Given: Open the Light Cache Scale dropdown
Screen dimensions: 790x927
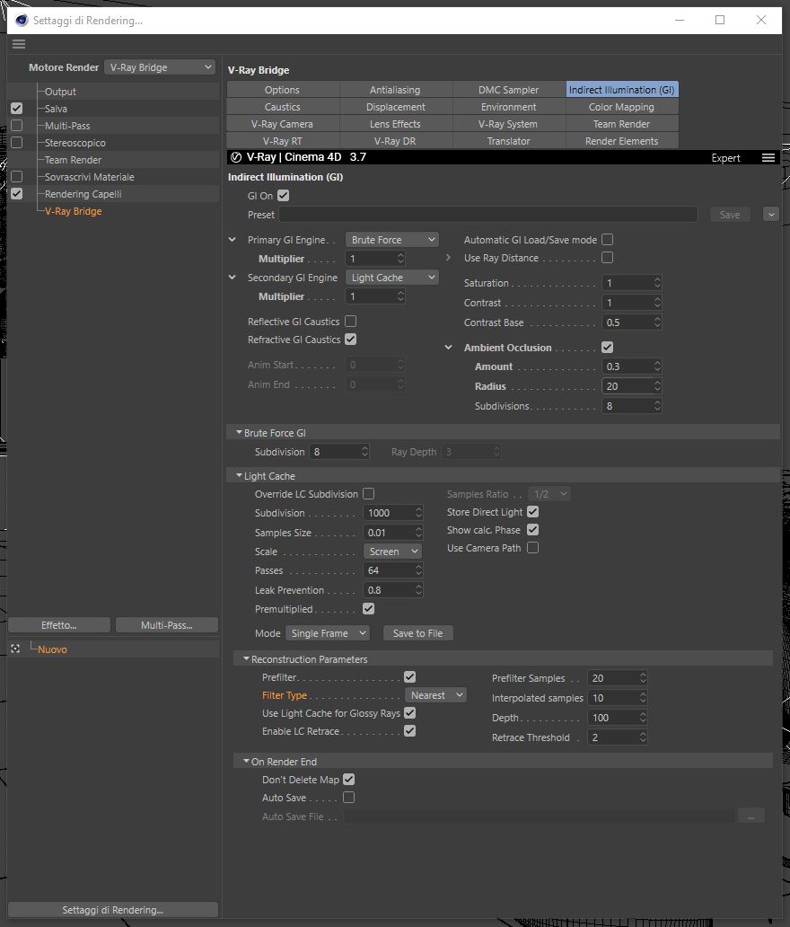Looking at the screenshot, I should tap(392, 552).
